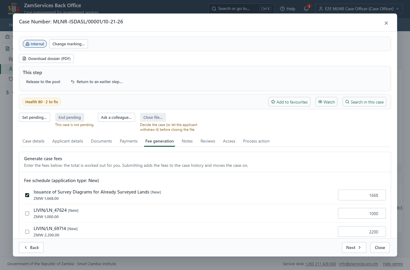Viewport: 410px width, 270px height.
Task: Open the Change marking dialog
Action: [x=68, y=44]
